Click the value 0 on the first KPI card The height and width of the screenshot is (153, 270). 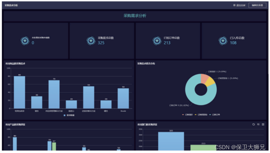[x=33, y=43]
